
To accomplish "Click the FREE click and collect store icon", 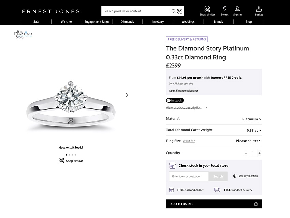I will coord(172,190).
